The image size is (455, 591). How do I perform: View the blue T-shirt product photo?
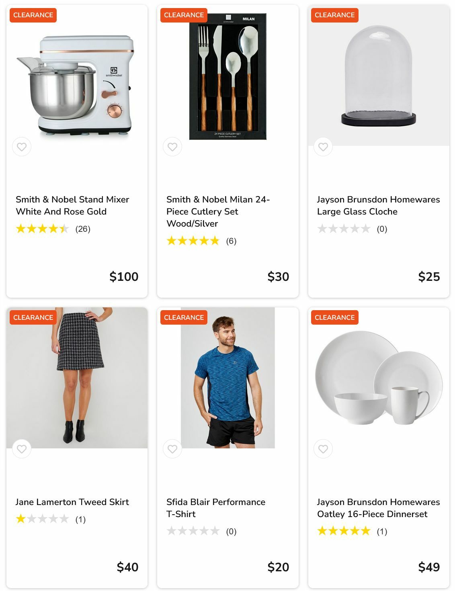[228, 378]
